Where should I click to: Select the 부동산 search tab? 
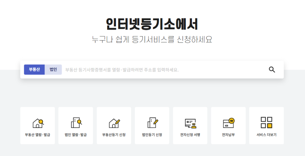[34, 70]
